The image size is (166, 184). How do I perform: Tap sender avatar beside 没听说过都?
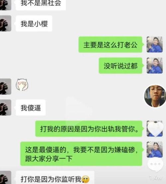[x=155, y=66]
